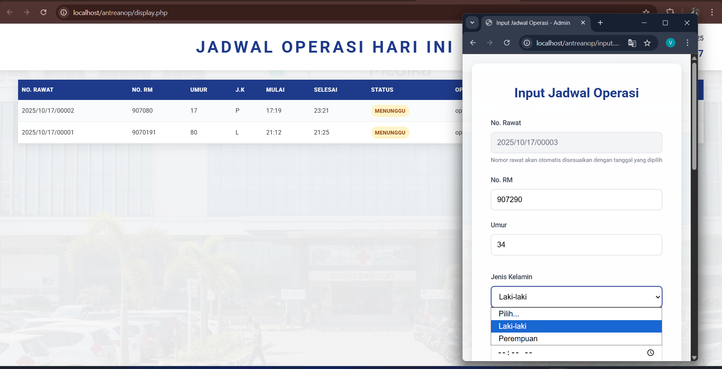Open the clock time picker icon

[x=650, y=352]
